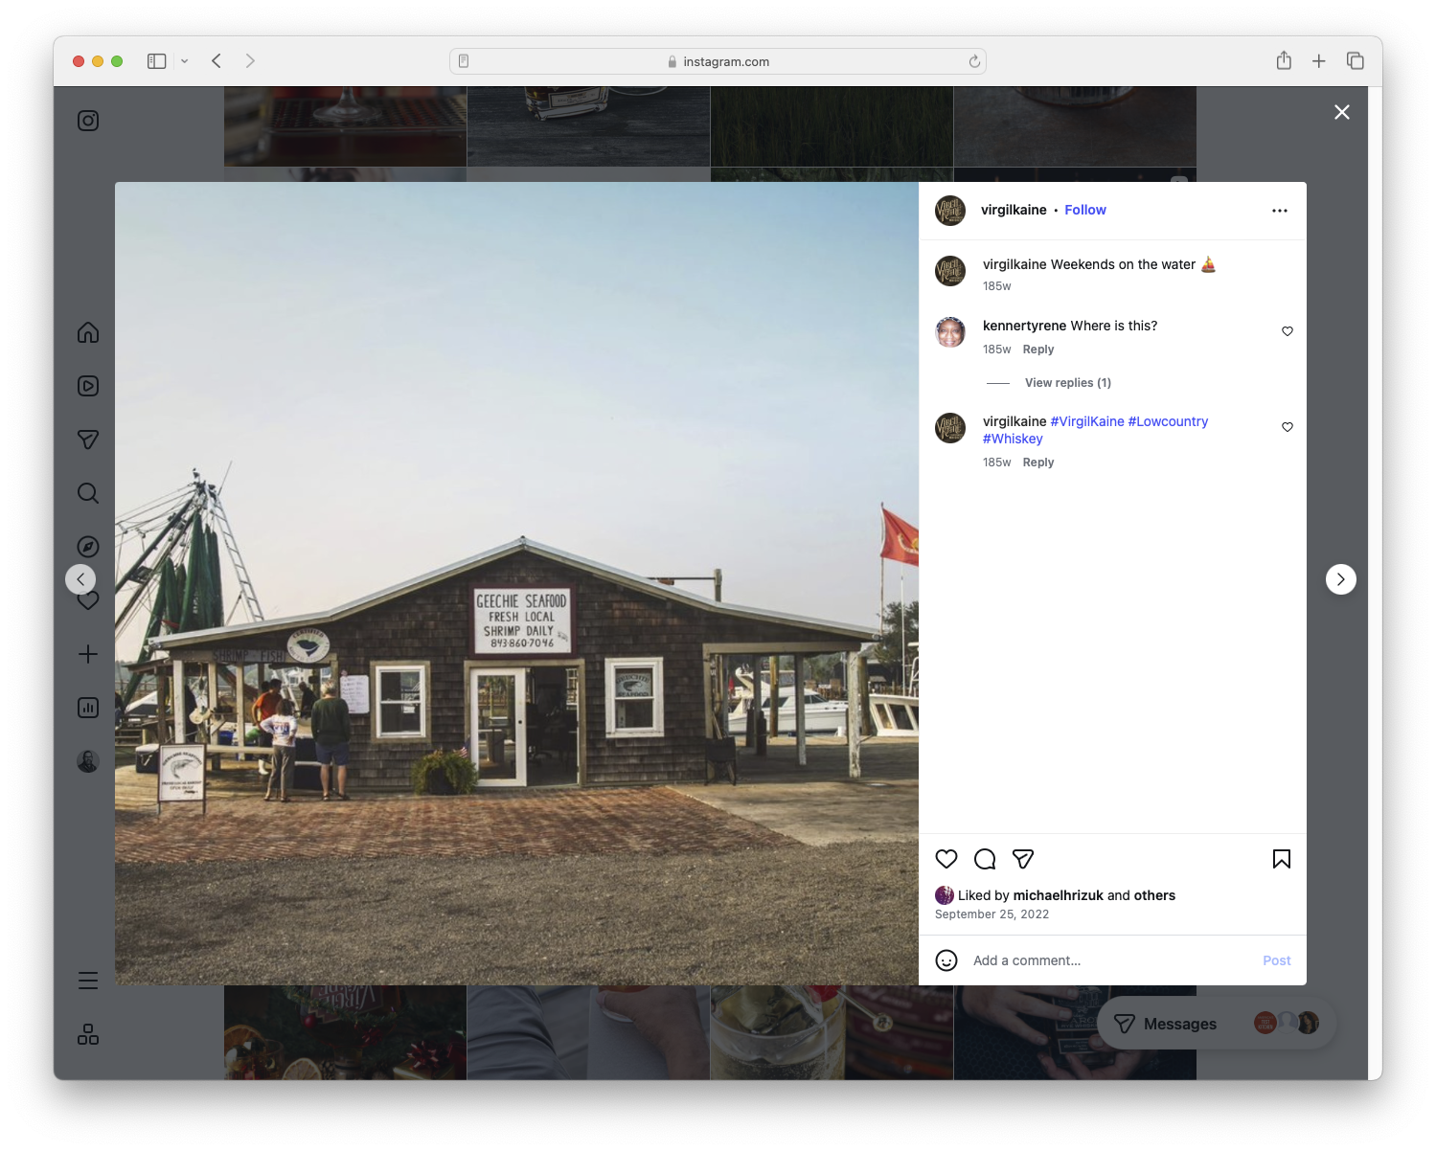Advance to the next post with the arrow
This screenshot has width=1436, height=1151.
point(1340,578)
